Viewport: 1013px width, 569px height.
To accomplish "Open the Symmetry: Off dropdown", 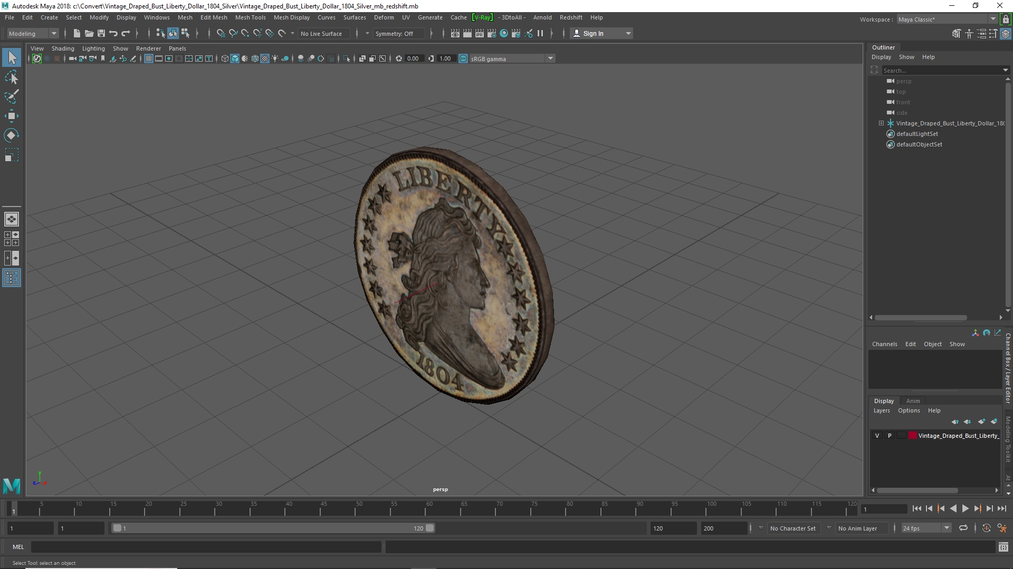I will point(399,34).
